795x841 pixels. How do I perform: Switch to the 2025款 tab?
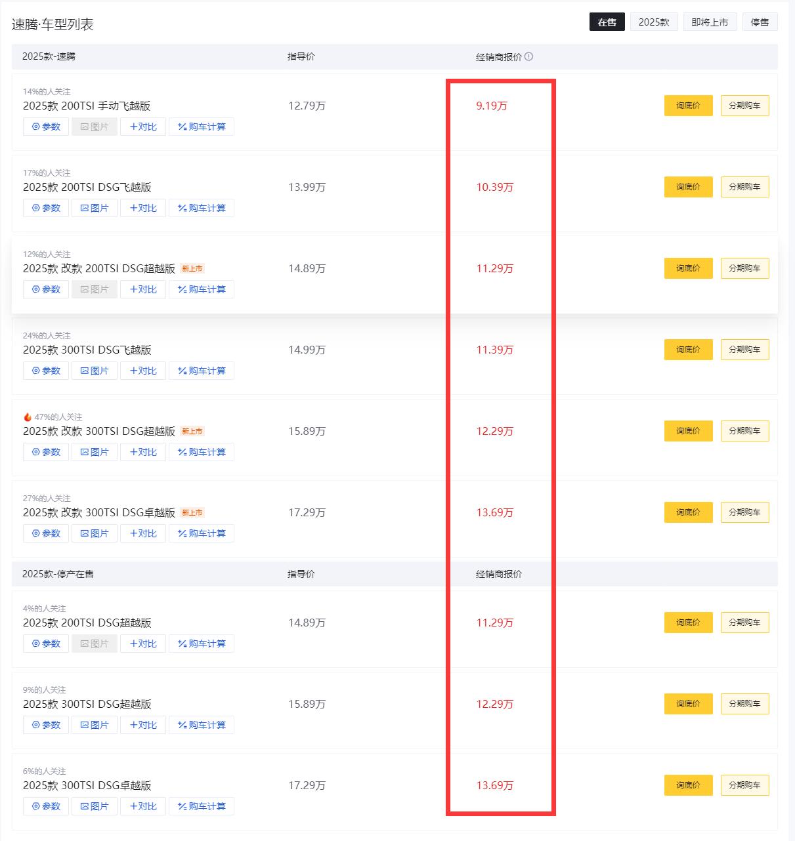[654, 21]
